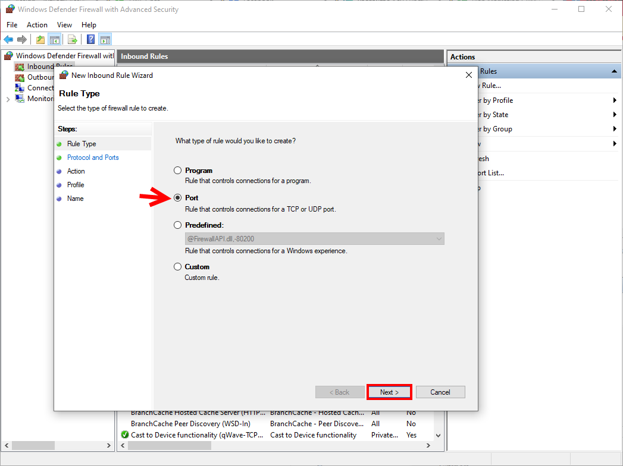Toggle the Show/Hide Console Tree toolbar icon
623x466 pixels.
pos(54,39)
